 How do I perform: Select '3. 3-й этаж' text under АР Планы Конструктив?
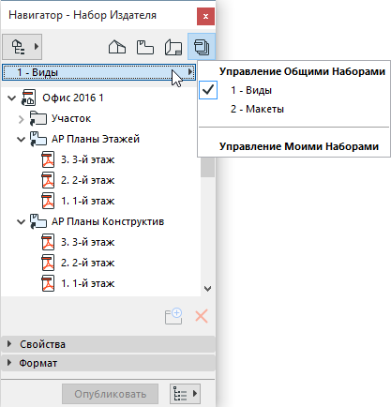click(88, 242)
